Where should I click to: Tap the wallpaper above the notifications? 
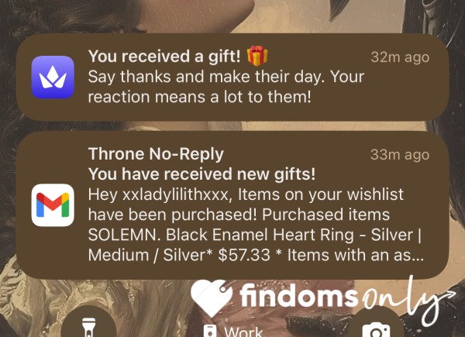pos(232,16)
